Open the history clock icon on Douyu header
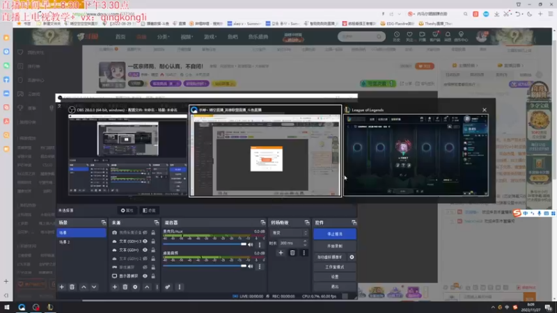Image resolution: width=557 pixels, height=313 pixels. pos(396,36)
